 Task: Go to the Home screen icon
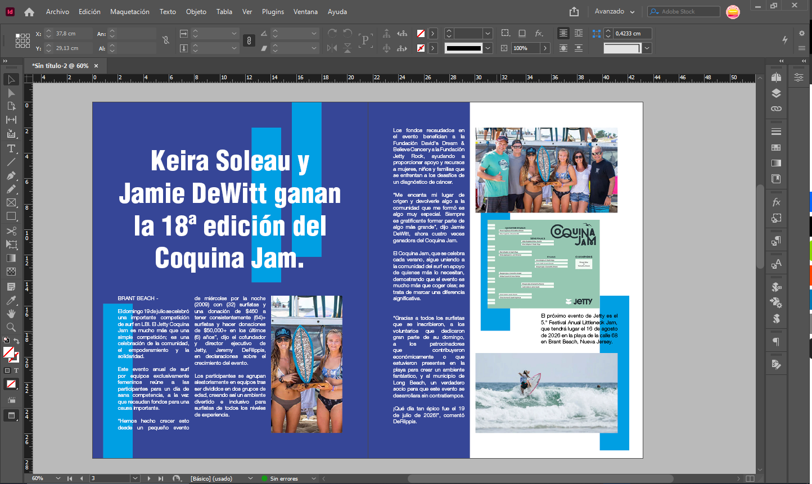(x=29, y=12)
